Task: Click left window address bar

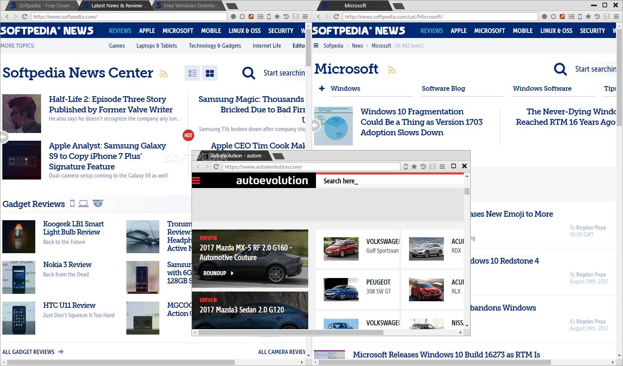Action: (129, 17)
